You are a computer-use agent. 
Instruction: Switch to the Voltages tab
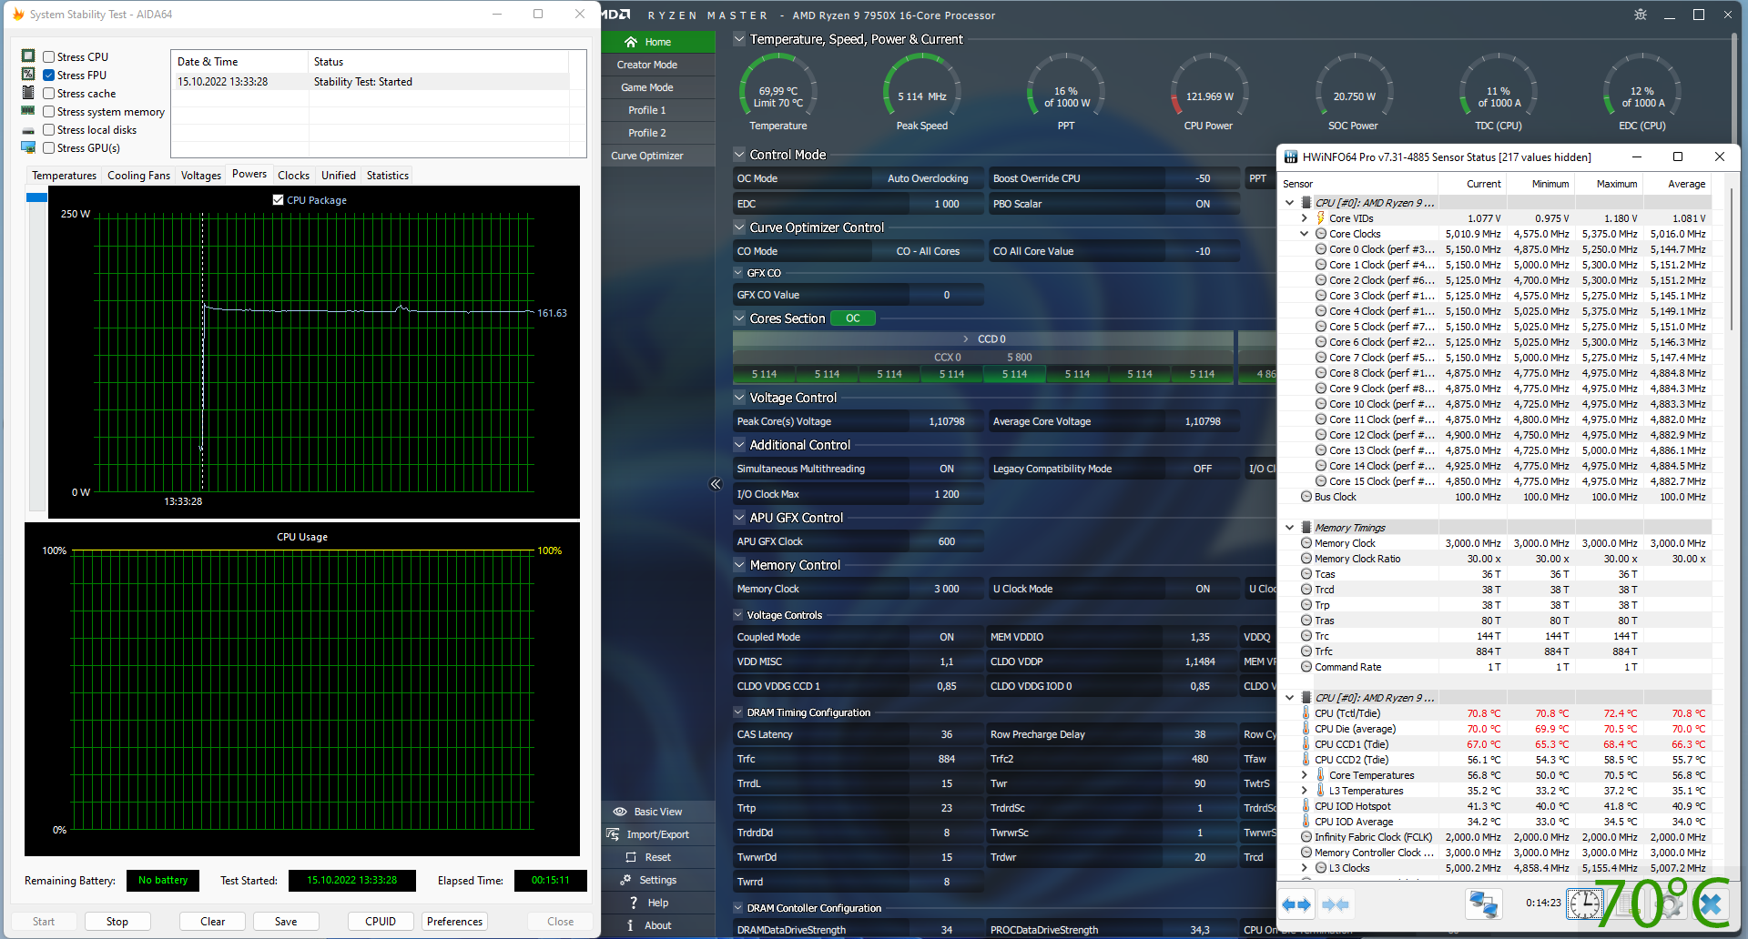pyautogui.click(x=201, y=176)
